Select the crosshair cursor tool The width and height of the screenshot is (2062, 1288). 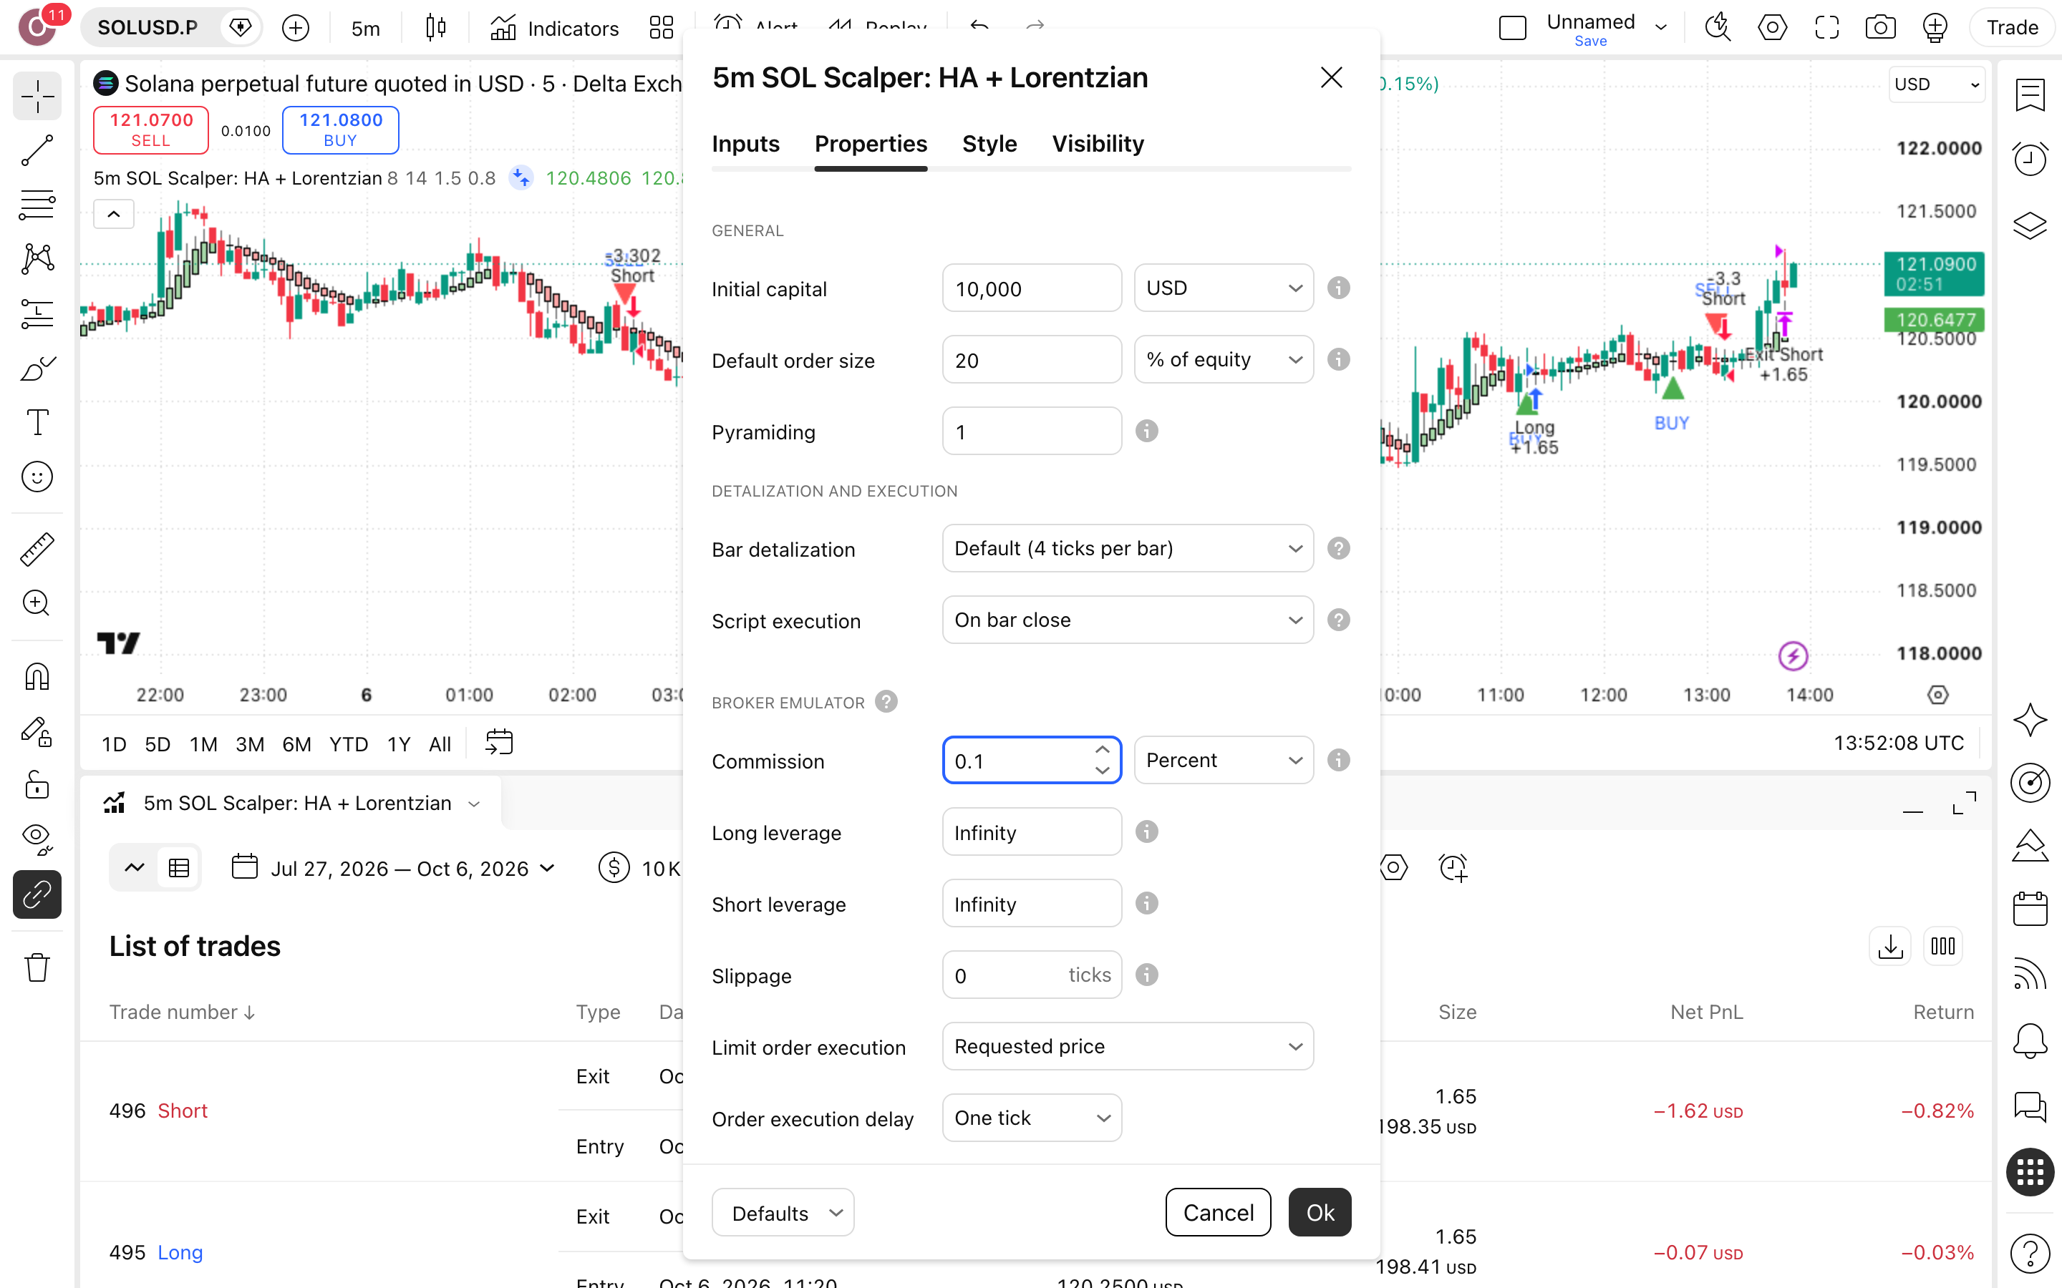[37, 97]
